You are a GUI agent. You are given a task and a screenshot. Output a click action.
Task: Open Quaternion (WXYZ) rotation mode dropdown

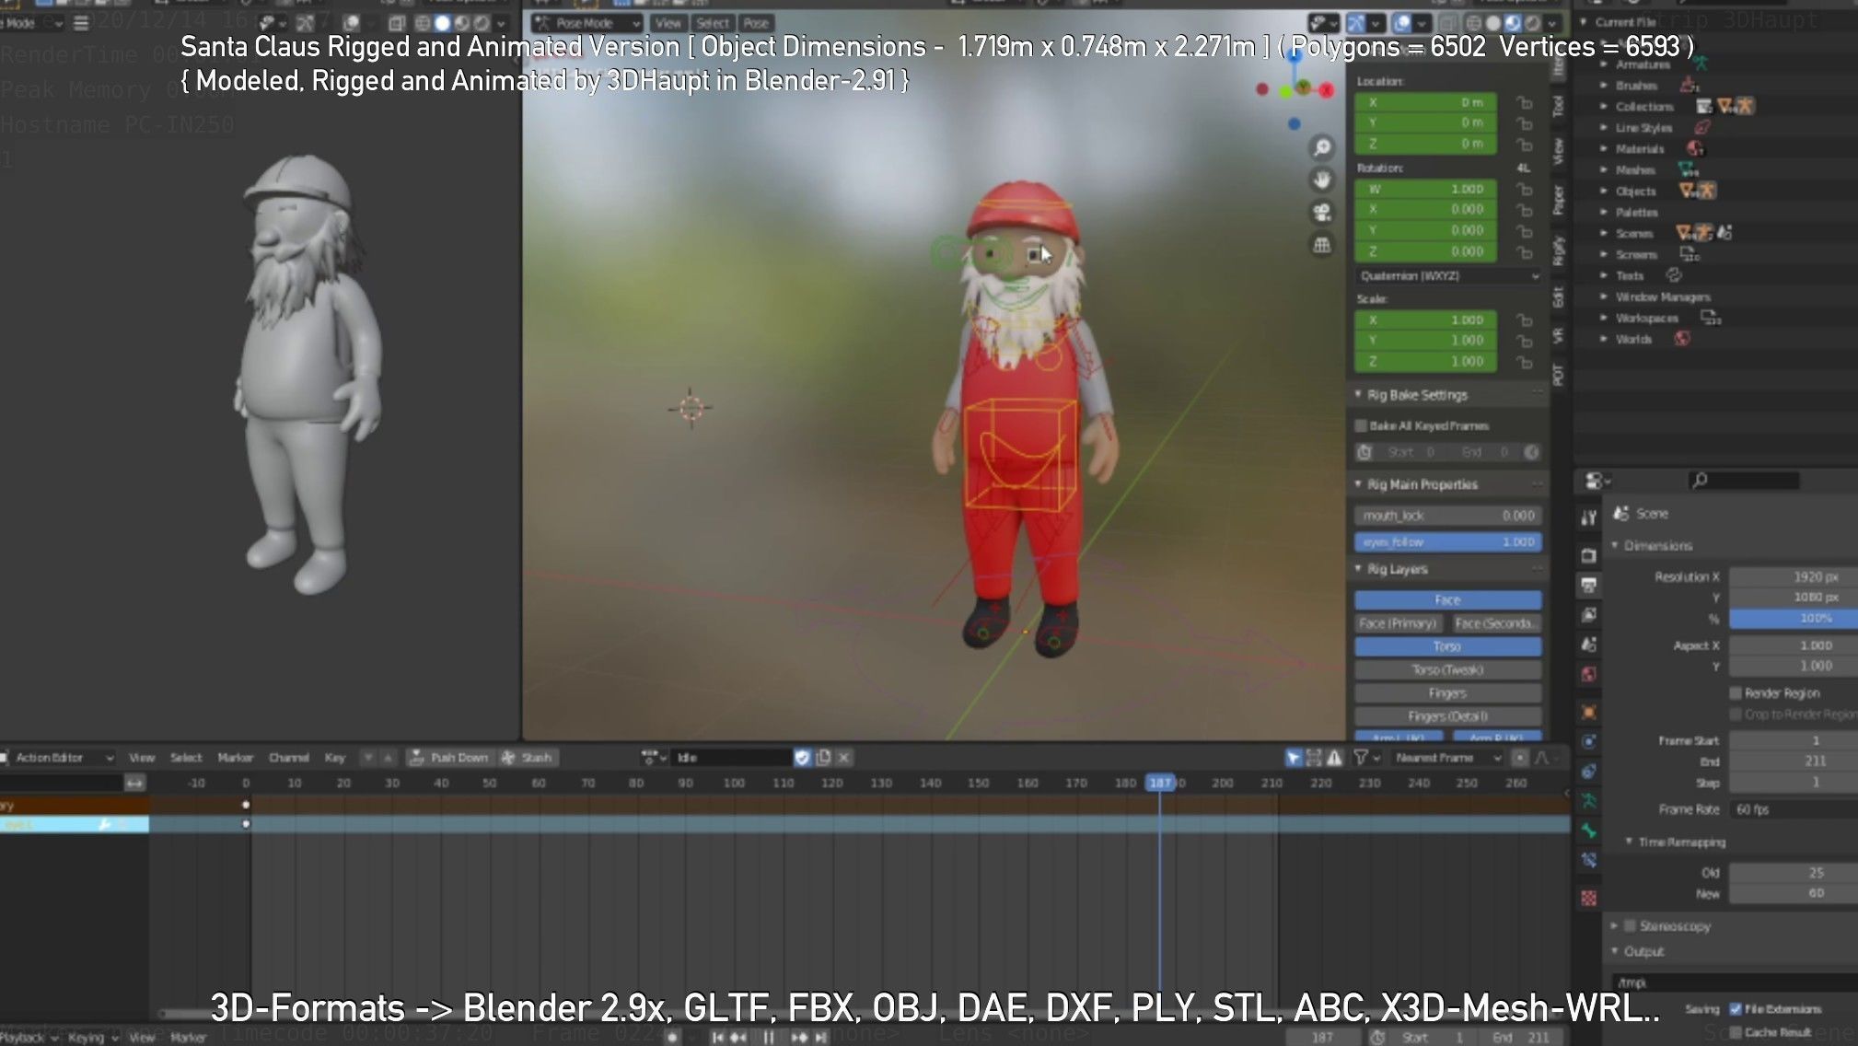point(1448,275)
